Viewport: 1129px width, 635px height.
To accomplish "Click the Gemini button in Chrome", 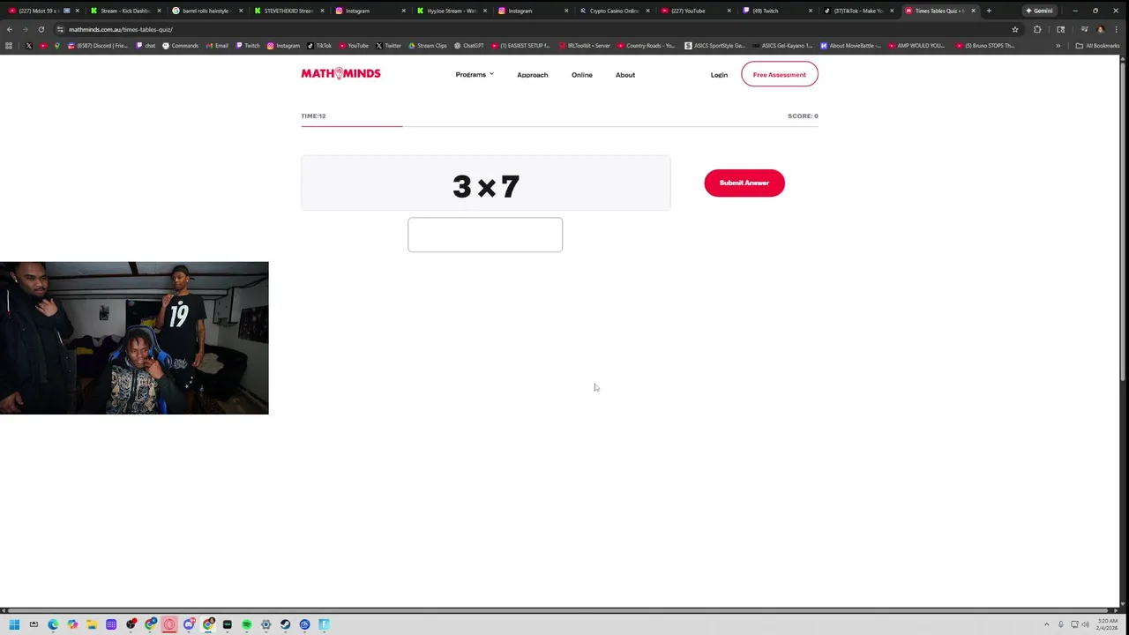I will 1039,11.
